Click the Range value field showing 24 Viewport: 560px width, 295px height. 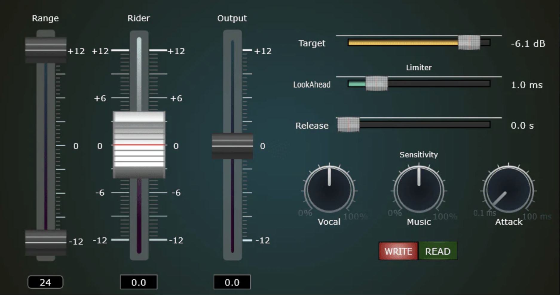[45, 282]
